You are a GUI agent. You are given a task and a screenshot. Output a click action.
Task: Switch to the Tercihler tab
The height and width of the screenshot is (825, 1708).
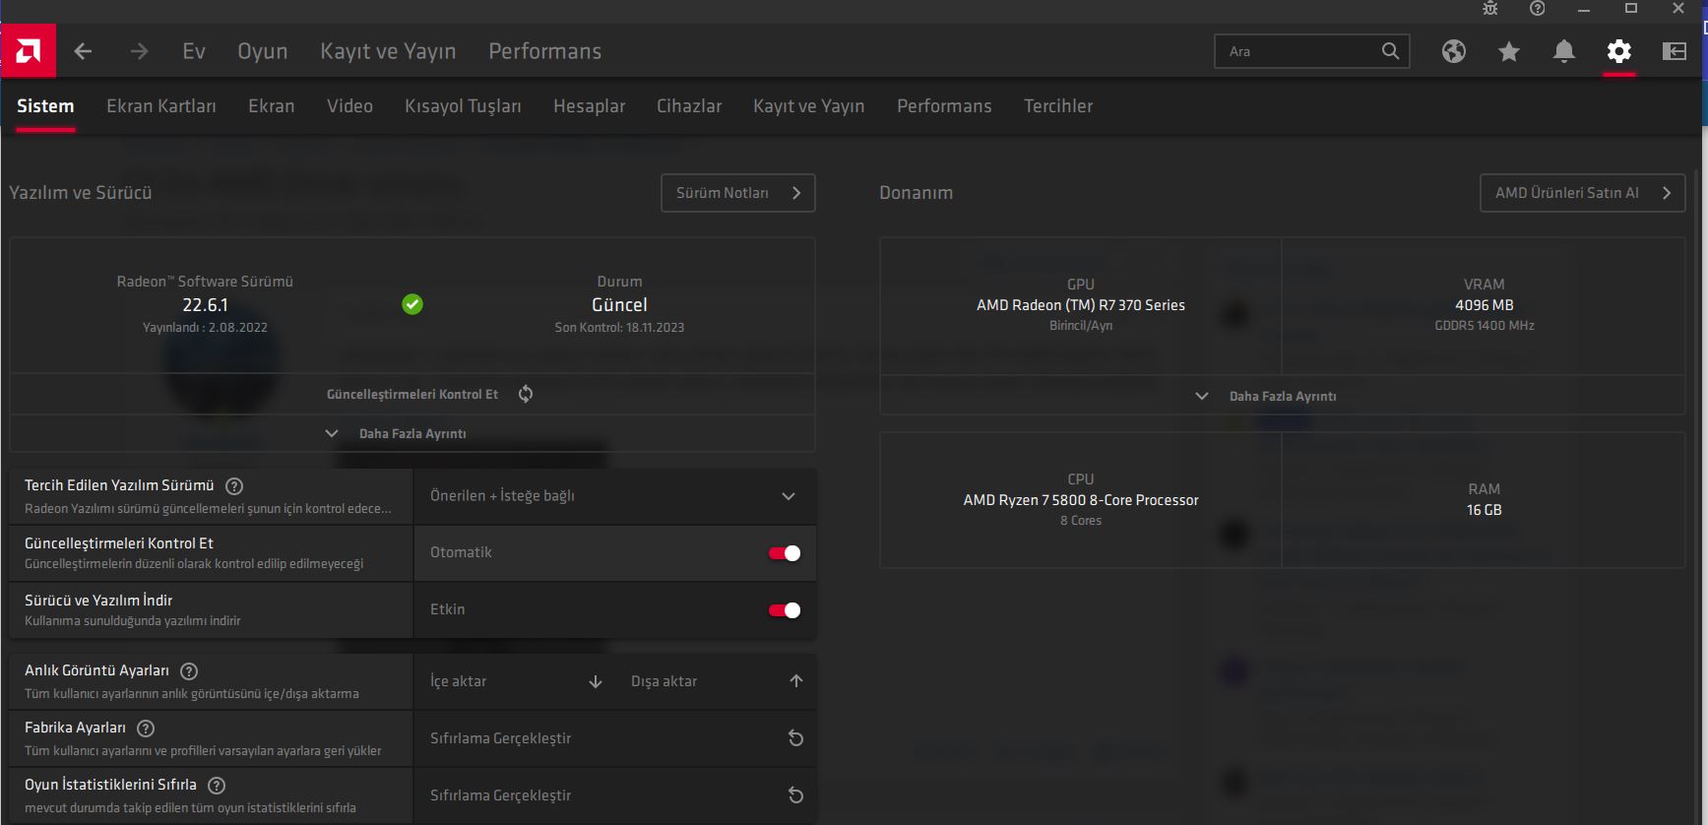coord(1058,106)
